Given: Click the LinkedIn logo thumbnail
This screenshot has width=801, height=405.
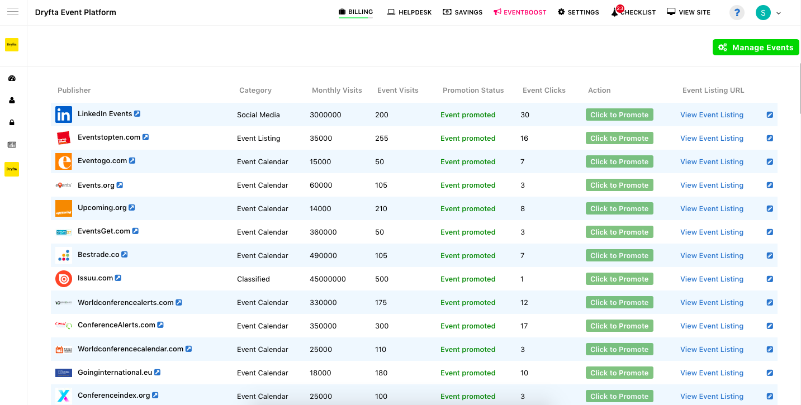Looking at the screenshot, I should tap(64, 115).
